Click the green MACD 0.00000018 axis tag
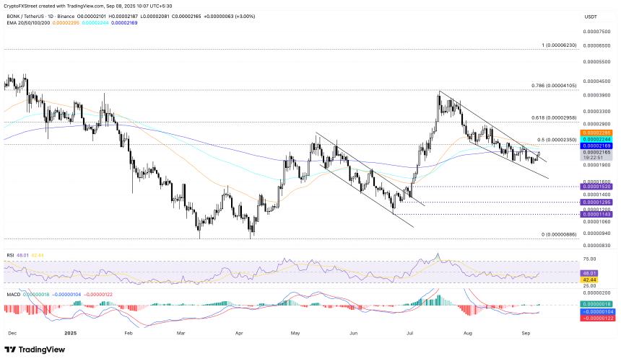 (x=598, y=305)
